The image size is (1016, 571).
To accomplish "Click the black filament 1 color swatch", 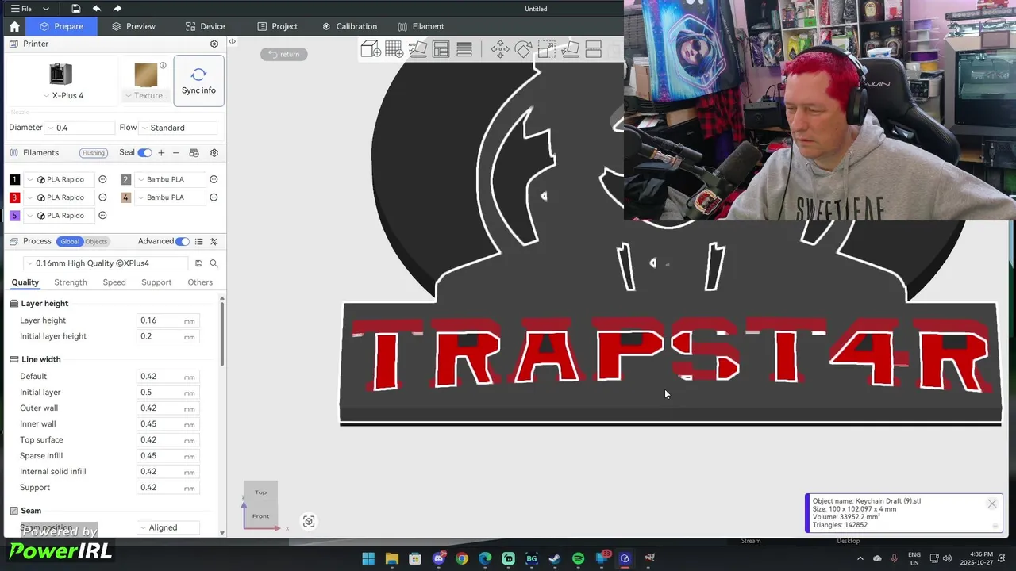I will 14,179.
